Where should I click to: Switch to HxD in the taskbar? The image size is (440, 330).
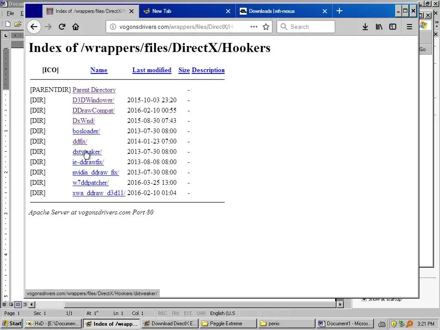click(x=53, y=324)
